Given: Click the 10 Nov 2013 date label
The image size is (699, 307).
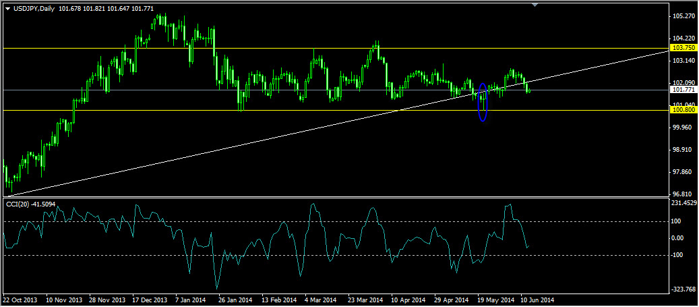Looking at the screenshot, I should pos(64,300).
